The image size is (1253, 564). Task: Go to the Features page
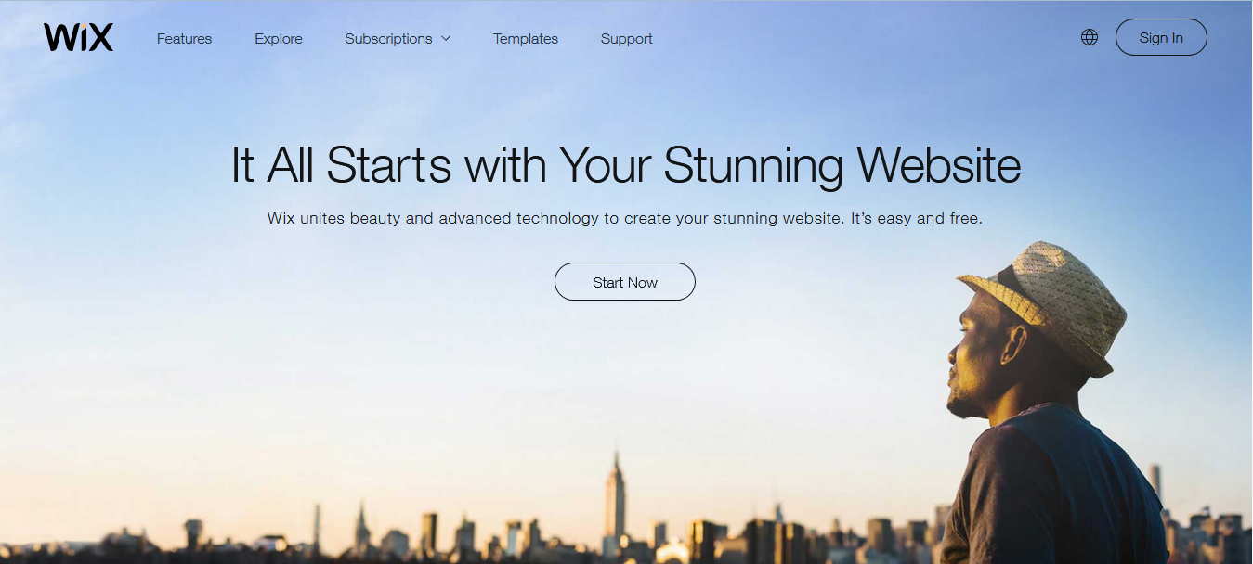tap(184, 39)
